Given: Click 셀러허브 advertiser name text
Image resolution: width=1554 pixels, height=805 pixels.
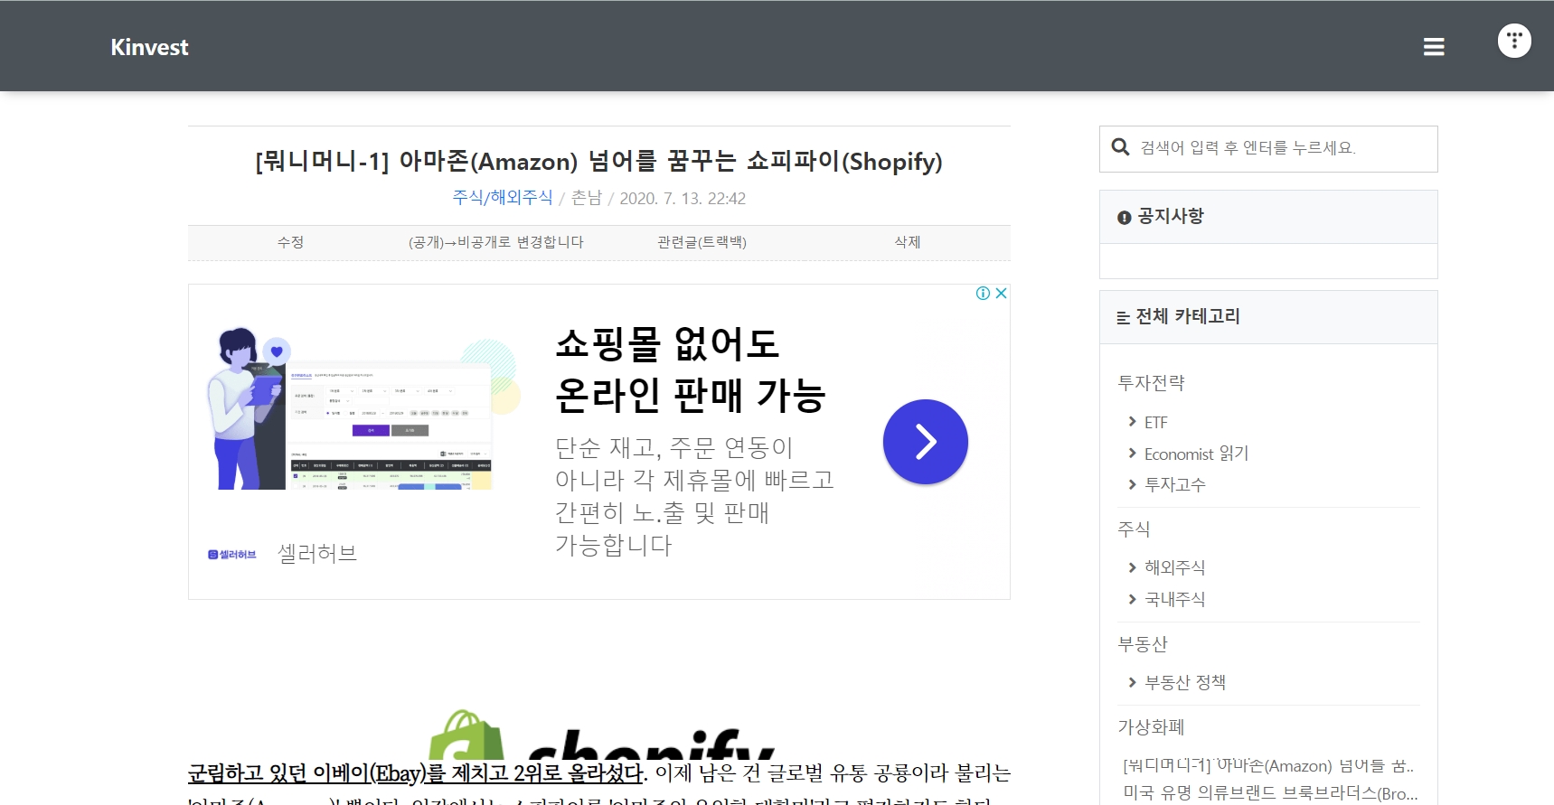Looking at the screenshot, I should (317, 553).
